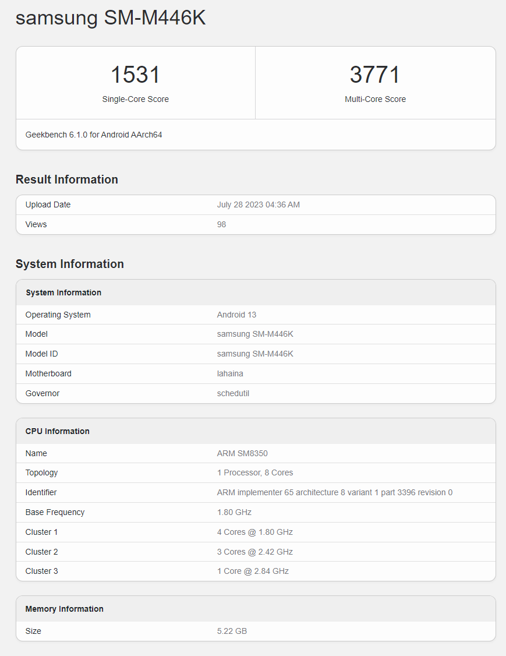Click the CPU Information table header
The image size is (506, 656).
(58, 431)
